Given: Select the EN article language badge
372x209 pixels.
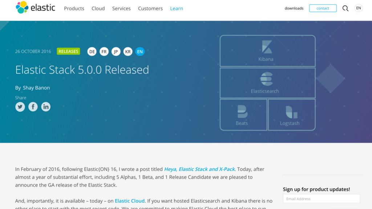Looking at the screenshot, I should 140,52.
